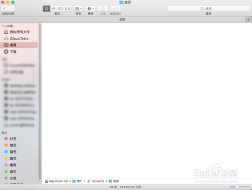Filter by 紫色 purple tag
Viewport: 252px width, 190px height.
19,165
